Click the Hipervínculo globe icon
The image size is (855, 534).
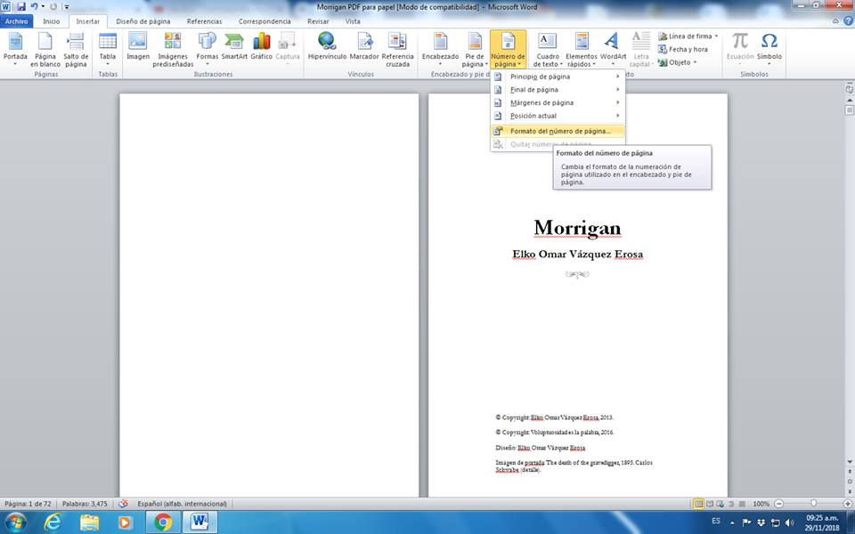(x=327, y=42)
